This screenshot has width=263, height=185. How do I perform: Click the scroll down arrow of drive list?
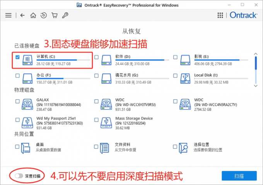[256, 86]
